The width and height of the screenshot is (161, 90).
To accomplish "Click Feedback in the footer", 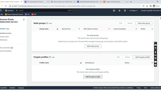I will pos(12,88).
